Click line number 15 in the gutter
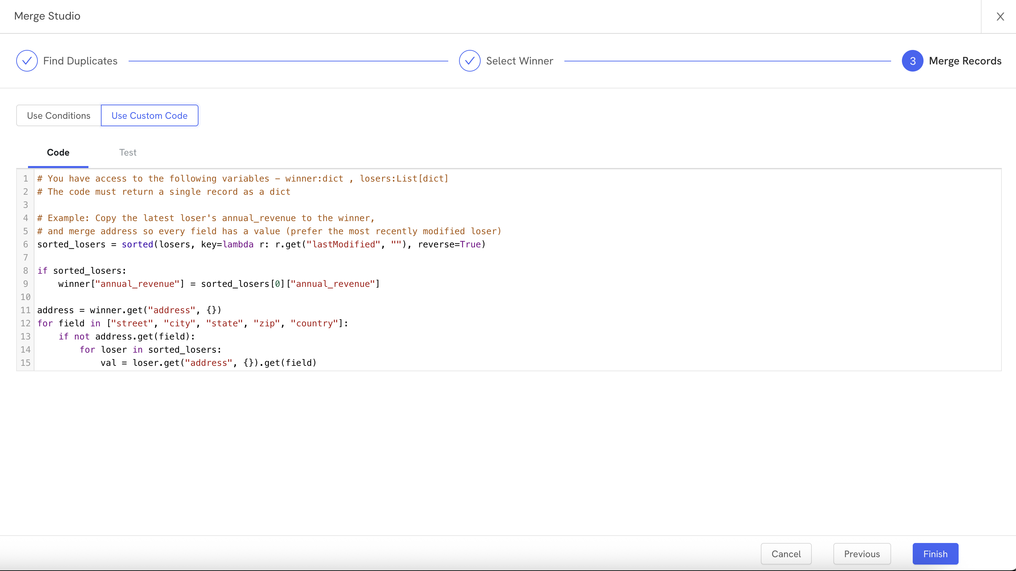The height and width of the screenshot is (571, 1016). tap(25, 363)
